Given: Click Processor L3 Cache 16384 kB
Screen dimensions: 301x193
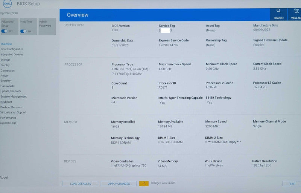Looking at the screenshot, I should tap(260, 87).
